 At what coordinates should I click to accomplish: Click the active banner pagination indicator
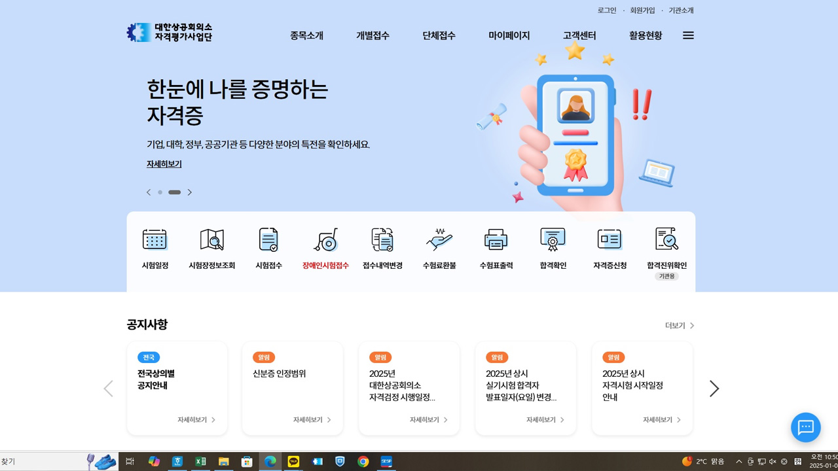click(x=173, y=192)
